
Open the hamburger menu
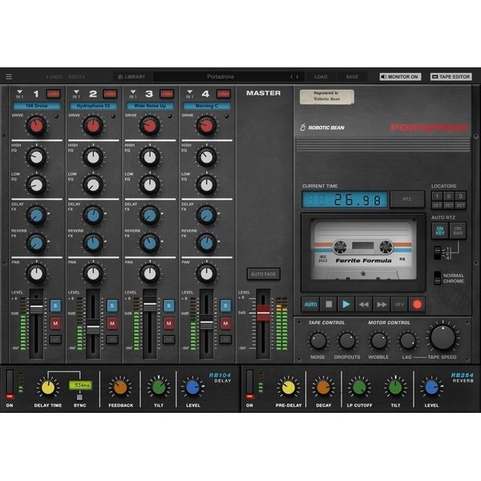tap(9, 77)
